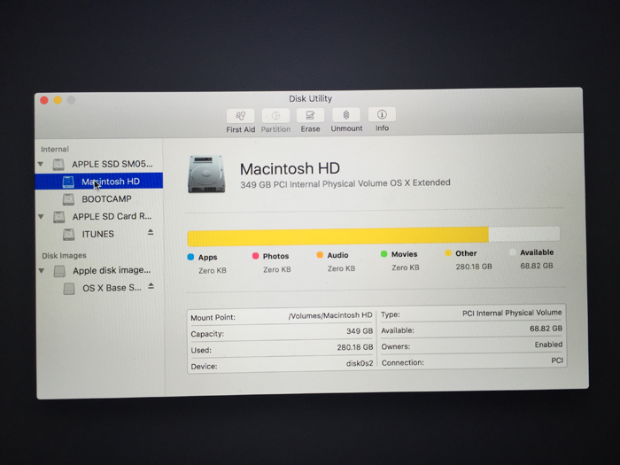This screenshot has width=620, height=465.
Task: Select the ITUNES volume in sidebar
Action: point(97,235)
